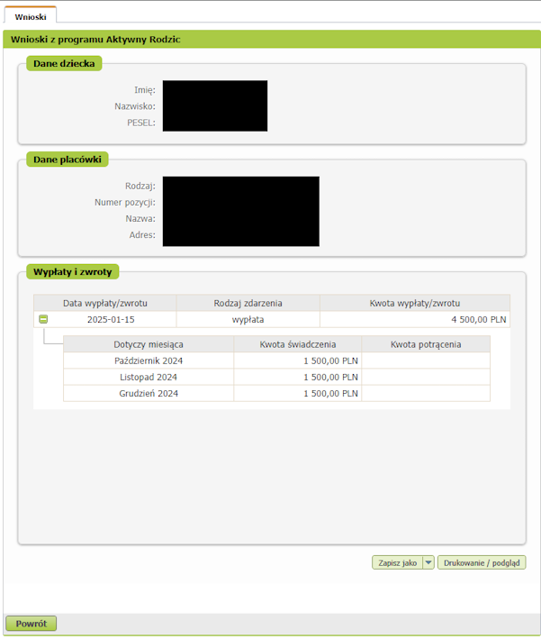Click the Numer pozycji label
The height and width of the screenshot is (639, 541).
(x=125, y=202)
